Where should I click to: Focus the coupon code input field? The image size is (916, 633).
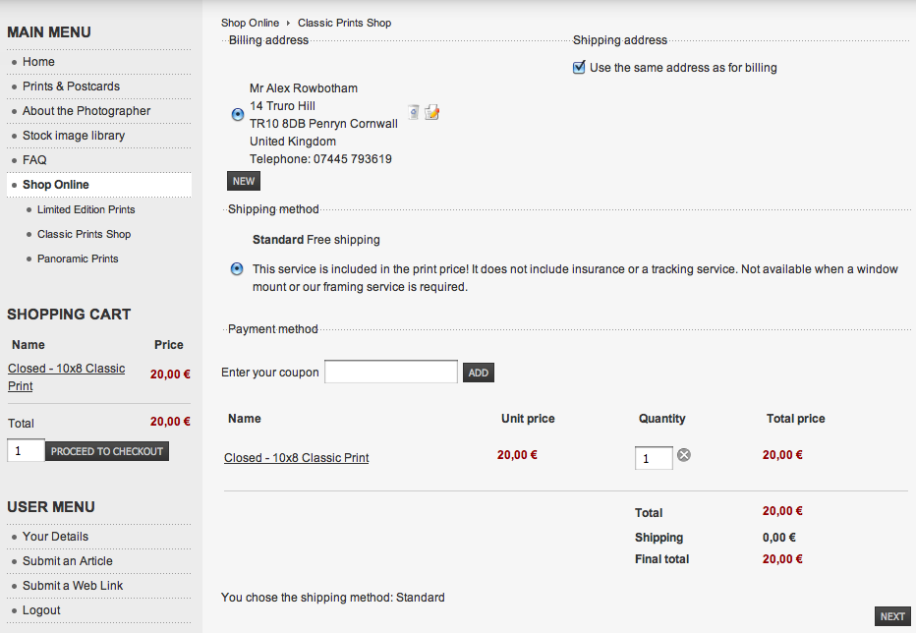391,372
